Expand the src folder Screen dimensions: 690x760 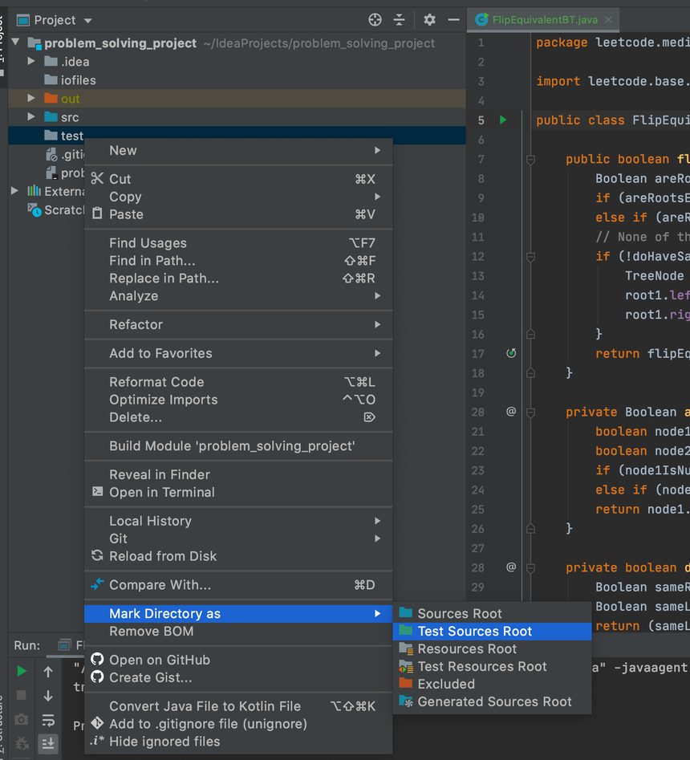(31, 117)
